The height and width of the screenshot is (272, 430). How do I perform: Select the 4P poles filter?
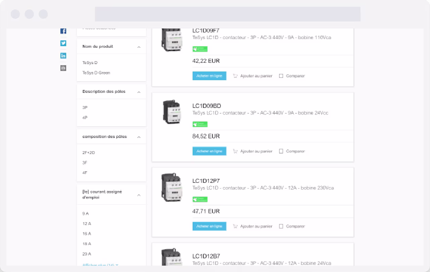[85, 118]
